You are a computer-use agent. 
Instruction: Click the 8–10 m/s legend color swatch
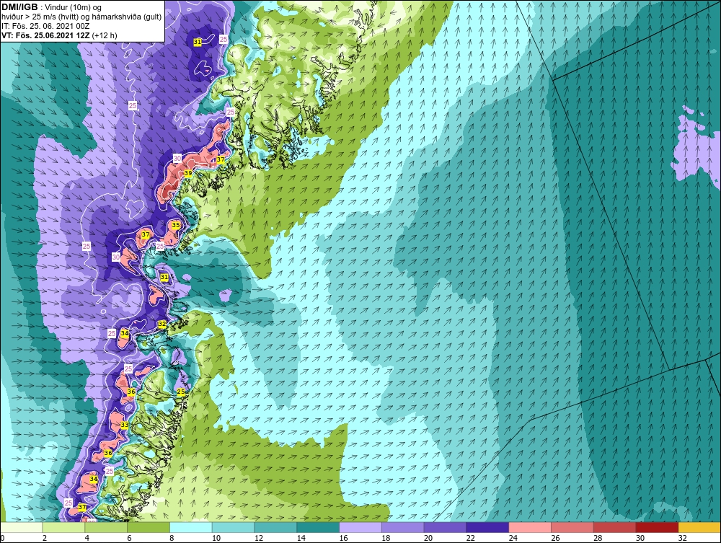pyautogui.click(x=191, y=527)
